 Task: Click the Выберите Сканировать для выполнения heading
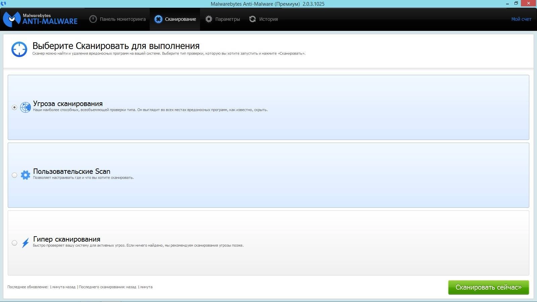point(116,46)
